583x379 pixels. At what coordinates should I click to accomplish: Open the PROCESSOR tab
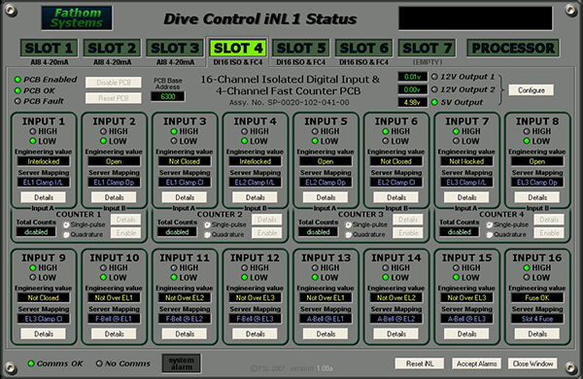coord(513,48)
